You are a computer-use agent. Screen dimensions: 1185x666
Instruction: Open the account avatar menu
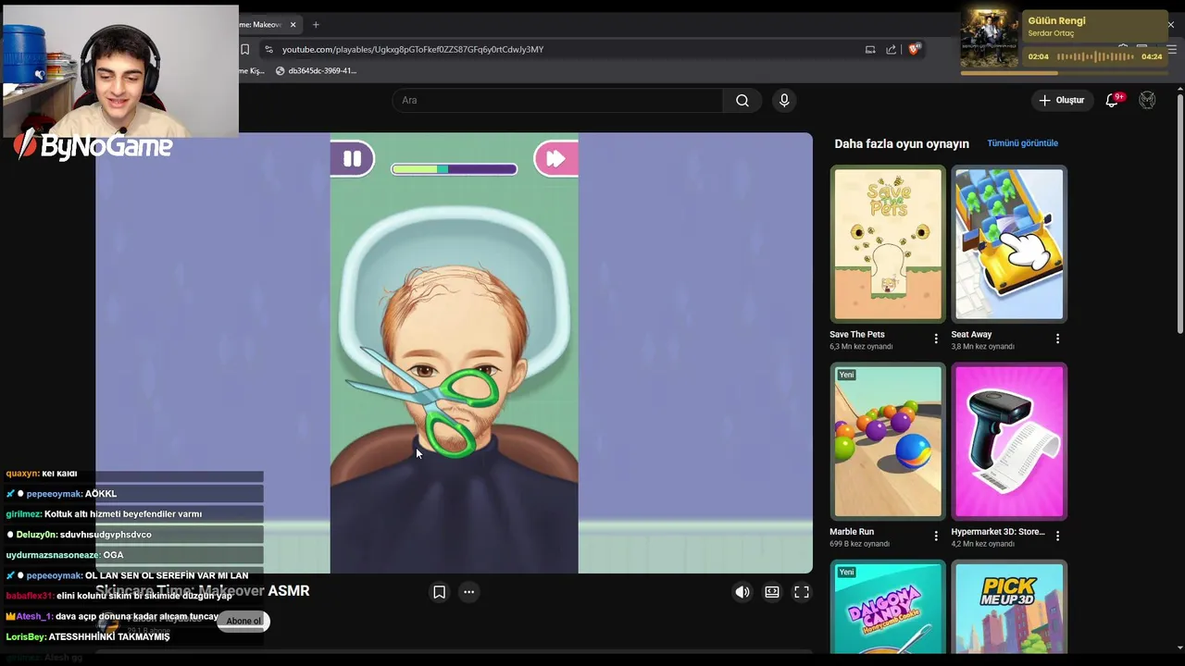(1147, 100)
